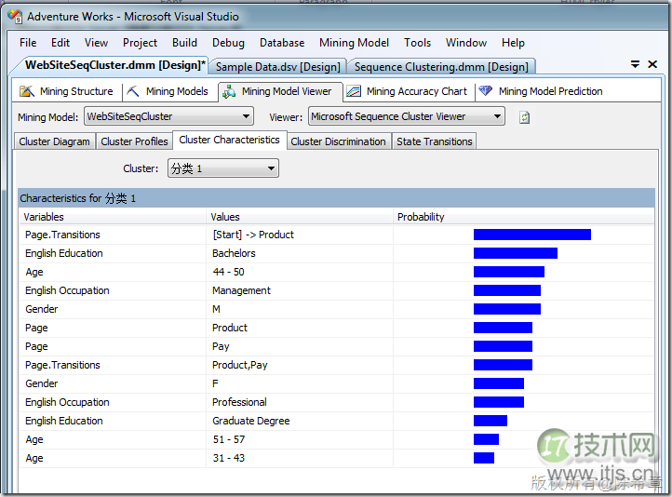Screen dimensions: 672x497
Task: Open the Database menu
Action: click(282, 42)
